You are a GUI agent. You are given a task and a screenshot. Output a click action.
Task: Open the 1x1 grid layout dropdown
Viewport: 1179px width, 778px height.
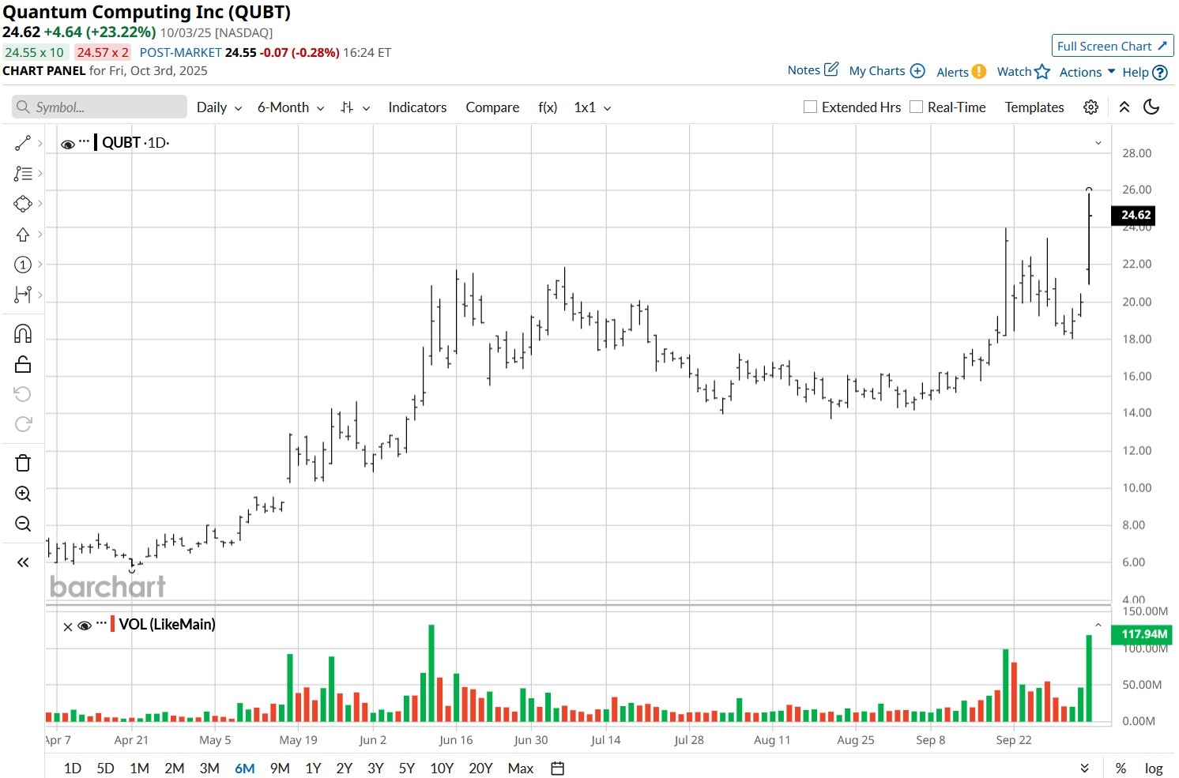click(593, 107)
